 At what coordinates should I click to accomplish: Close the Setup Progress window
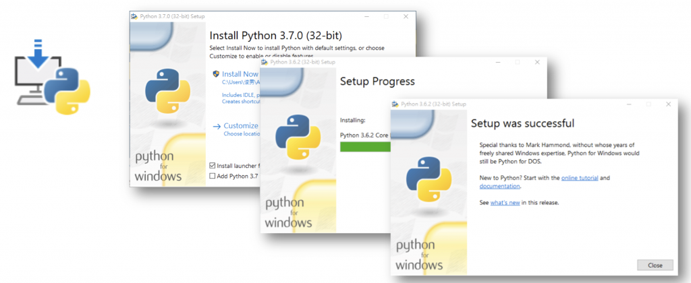(536, 62)
